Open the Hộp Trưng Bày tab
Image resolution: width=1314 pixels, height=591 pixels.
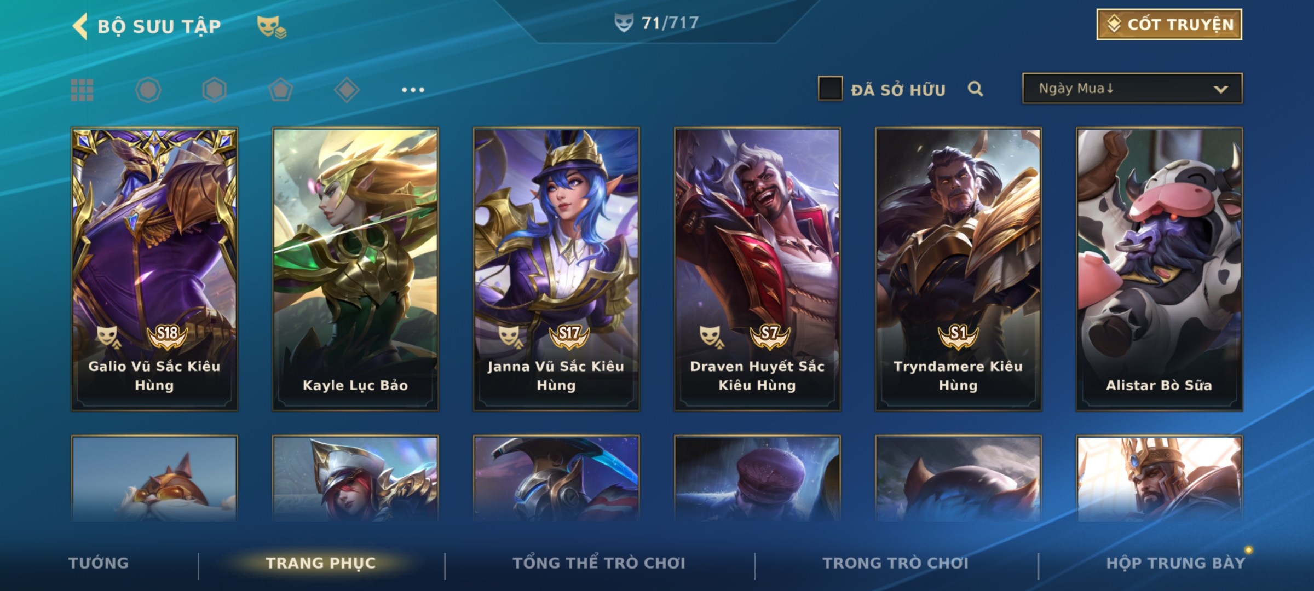[1175, 563]
